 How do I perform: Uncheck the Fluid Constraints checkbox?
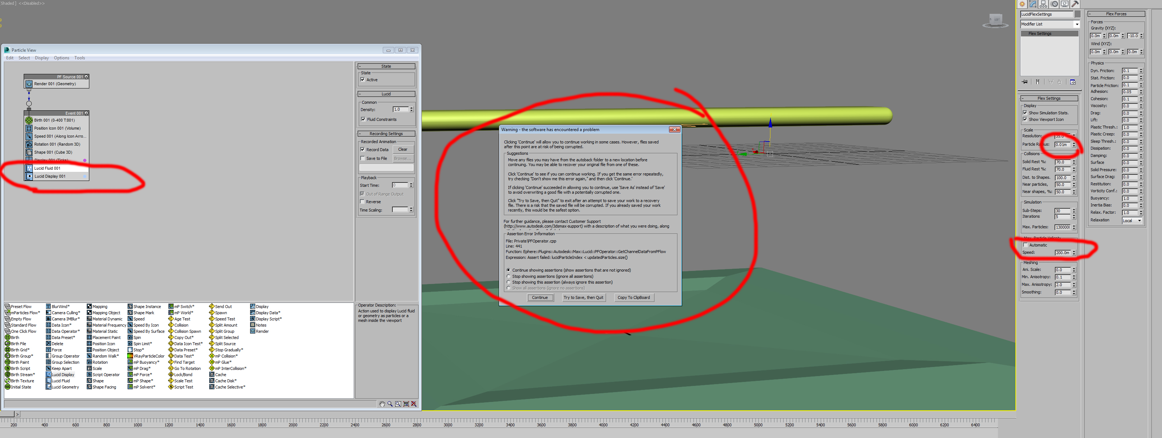click(363, 119)
